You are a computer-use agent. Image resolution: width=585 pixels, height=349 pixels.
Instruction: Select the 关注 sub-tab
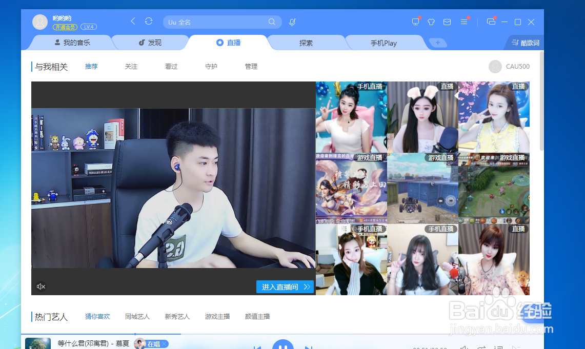click(131, 67)
